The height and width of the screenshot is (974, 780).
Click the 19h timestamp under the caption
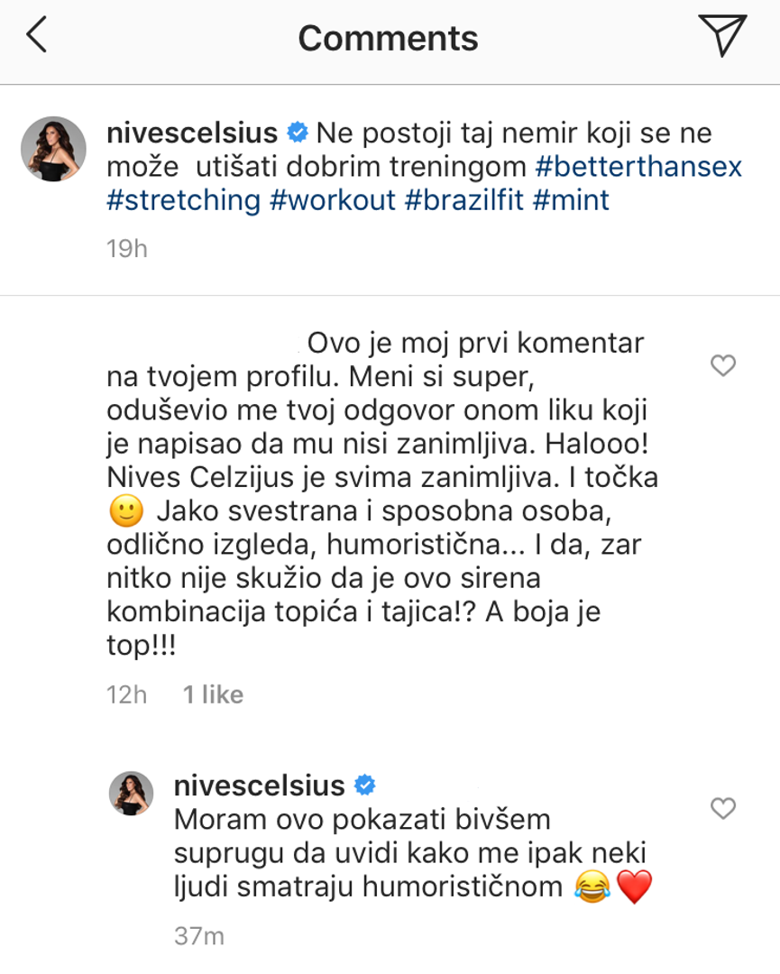click(x=126, y=249)
